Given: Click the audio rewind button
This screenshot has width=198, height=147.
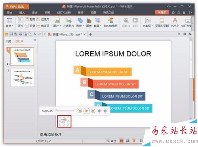Looking at the screenshot, I should pyautogui.click(x=80, y=111).
